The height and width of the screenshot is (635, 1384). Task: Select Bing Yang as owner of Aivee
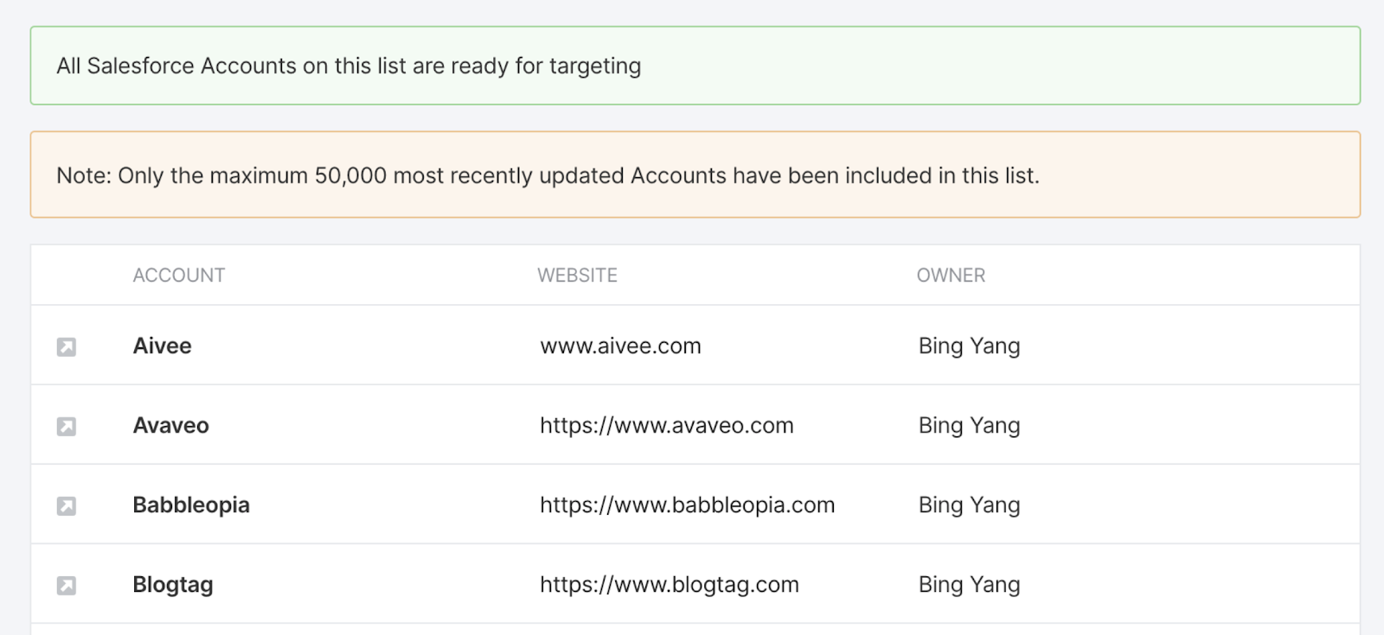pos(969,346)
